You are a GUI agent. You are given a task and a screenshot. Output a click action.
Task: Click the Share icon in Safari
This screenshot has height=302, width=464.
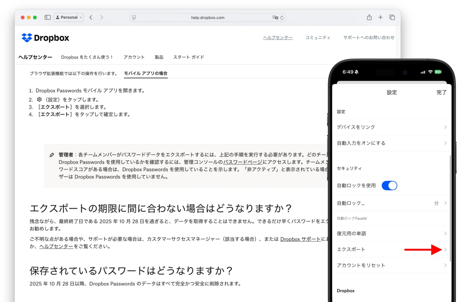(x=369, y=17)
